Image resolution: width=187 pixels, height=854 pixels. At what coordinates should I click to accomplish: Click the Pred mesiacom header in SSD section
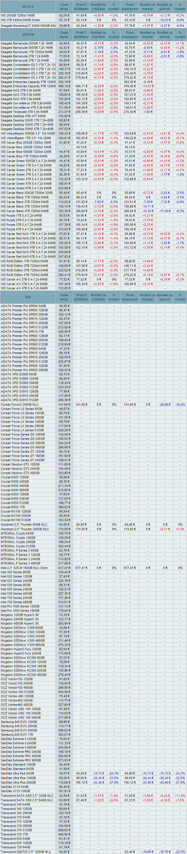tap(130, 297)
